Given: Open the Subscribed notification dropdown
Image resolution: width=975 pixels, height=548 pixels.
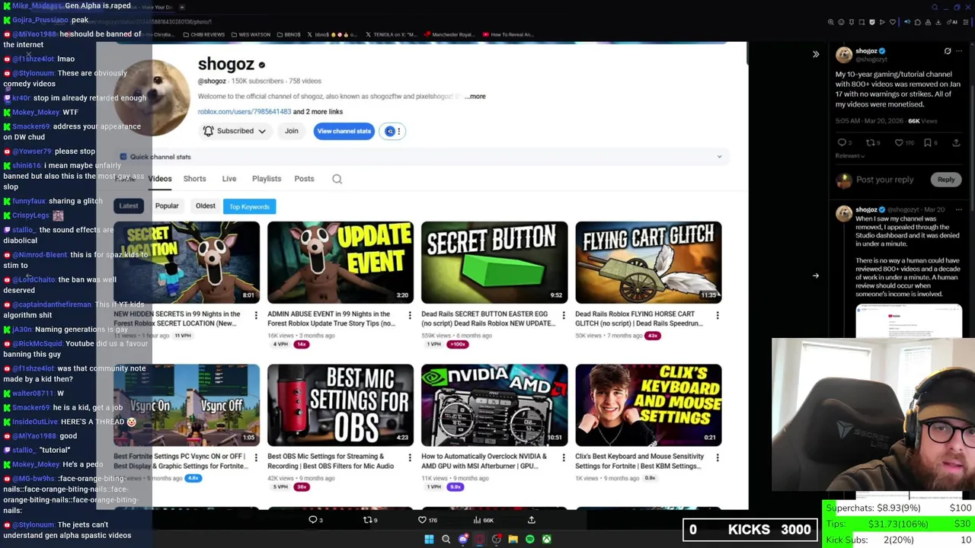Looking at the screenshot, I should pyautogui.click(x=235, y=131).
